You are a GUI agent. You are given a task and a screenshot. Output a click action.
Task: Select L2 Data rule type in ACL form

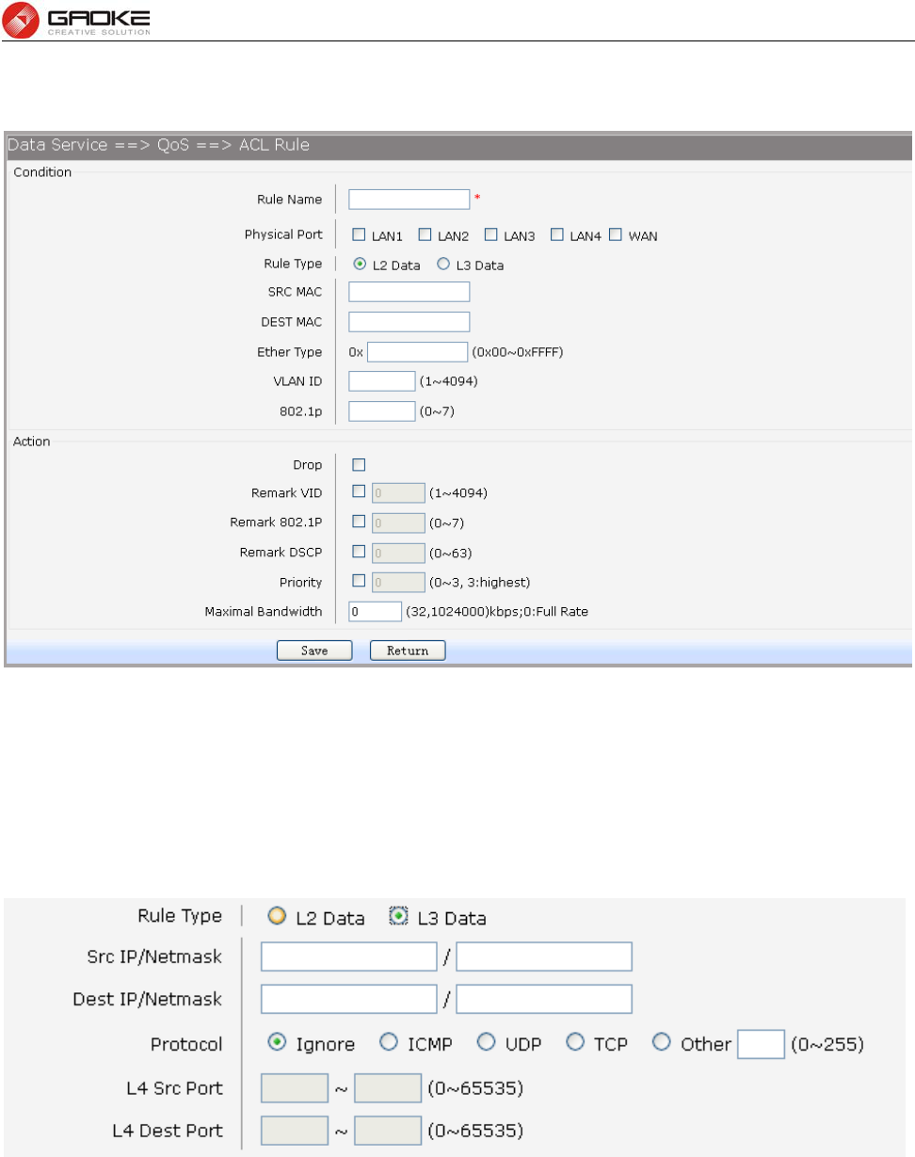point(360,265)
